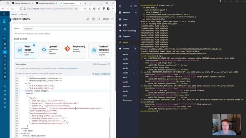
Task: Open help icon beside admin menu
Action: (x=93, y=19)
